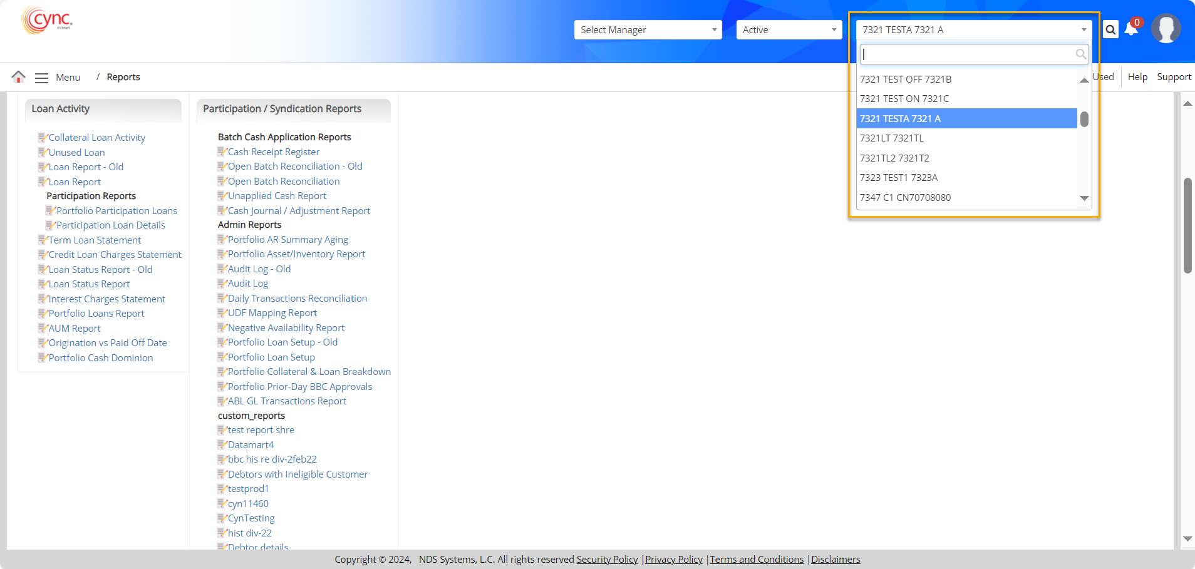The height and width of the screenshot is (569, 1195).
Task: Click the Privacy Policy footer link
Action: [674, 560]
